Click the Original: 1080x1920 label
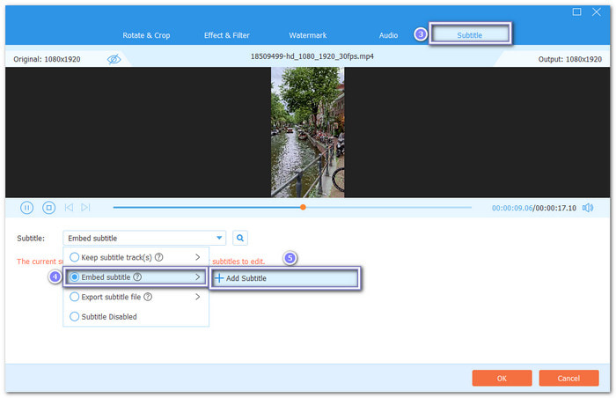 (47, 59)
